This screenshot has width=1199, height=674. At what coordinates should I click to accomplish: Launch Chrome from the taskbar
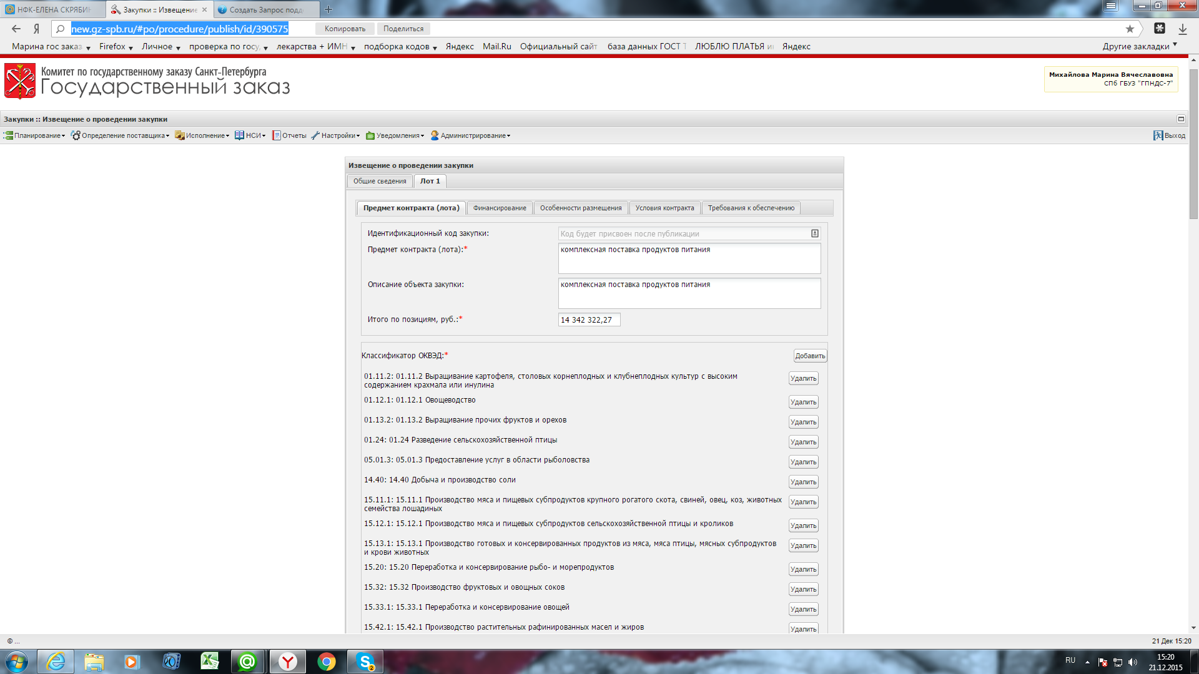point(326,662)
